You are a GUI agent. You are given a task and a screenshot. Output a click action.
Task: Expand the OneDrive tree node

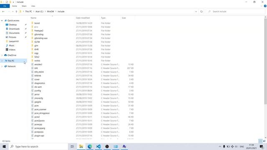pos(2,55)
